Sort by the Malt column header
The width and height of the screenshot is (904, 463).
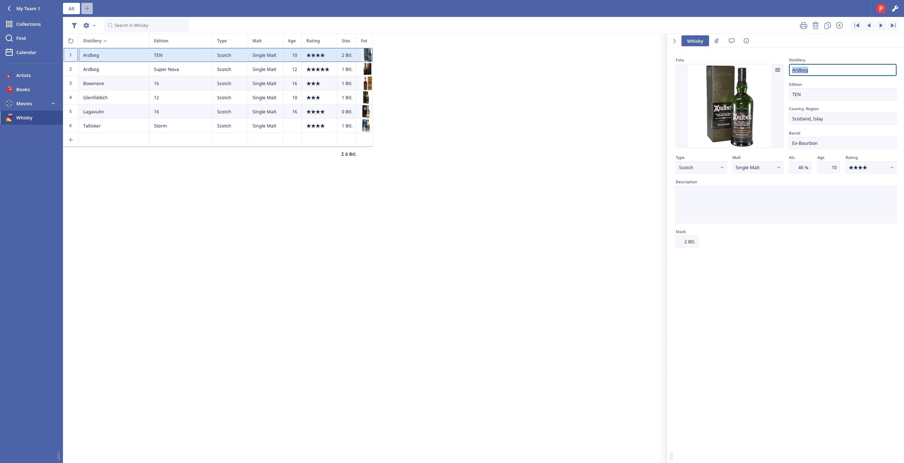(265, 41)
